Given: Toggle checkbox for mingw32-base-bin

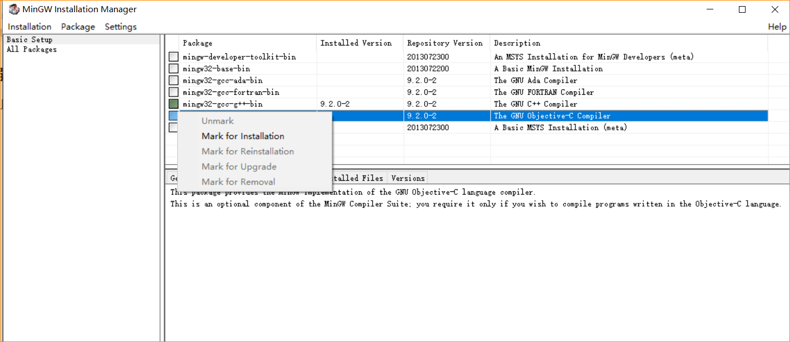Looking at the screenshot, I should click(x=174, y=68).
